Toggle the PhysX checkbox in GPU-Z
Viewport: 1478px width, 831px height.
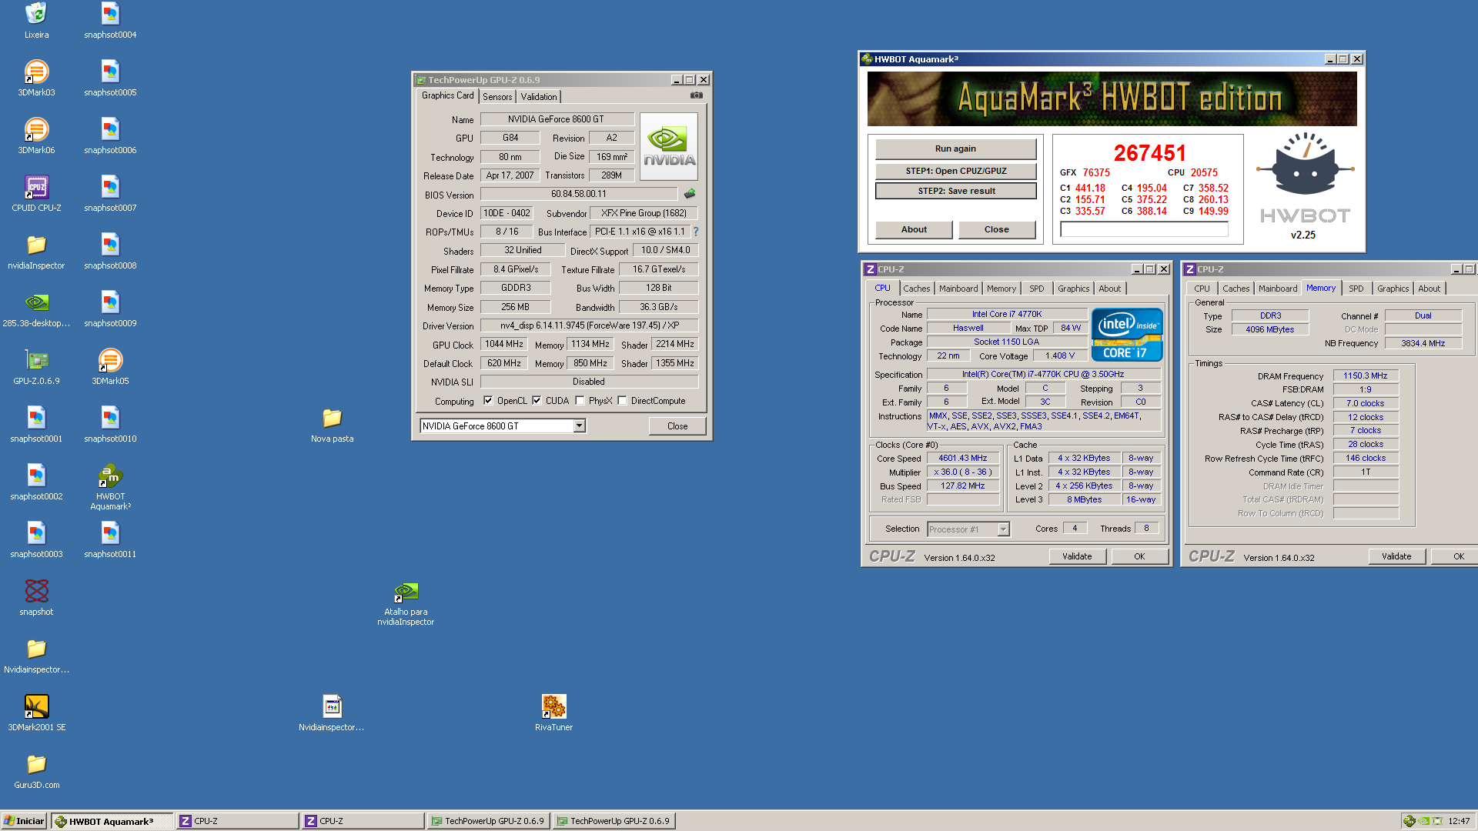[x=580, y=400]
